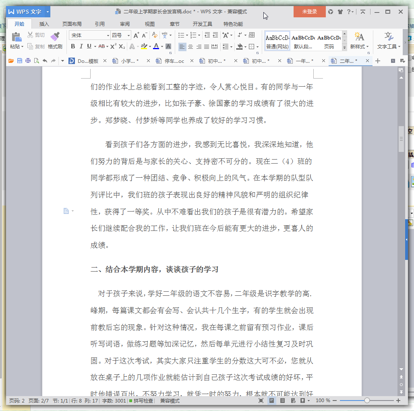Click the Open folder icon
The height and width of the screenshot is (411, 414).
pos(11,61)
